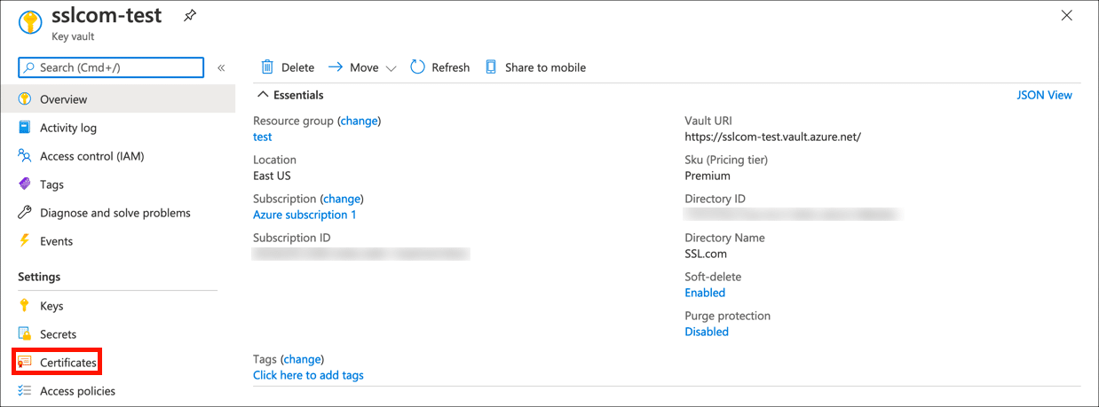The width and height of the screenshot is (1099, 407).
Task: Open the Events lightning item
Action: [x=56, y=241]
